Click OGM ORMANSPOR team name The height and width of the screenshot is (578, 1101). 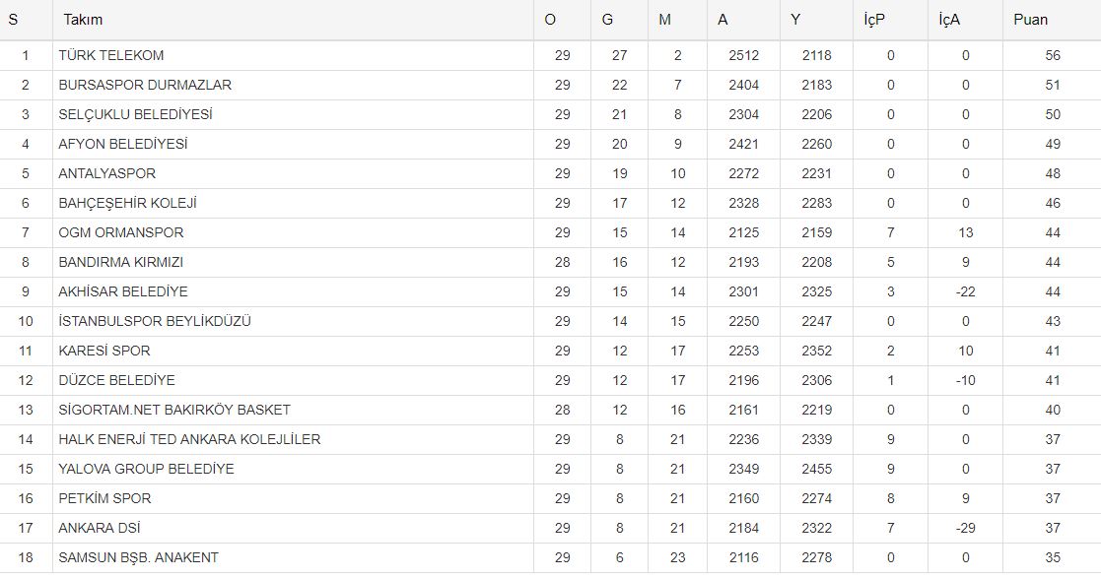tap(120, 232)
